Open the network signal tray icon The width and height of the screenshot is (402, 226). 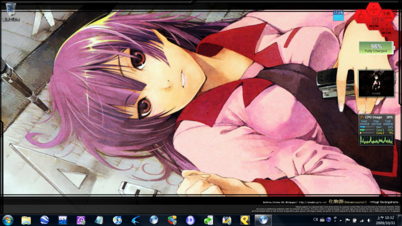(362, 220)
